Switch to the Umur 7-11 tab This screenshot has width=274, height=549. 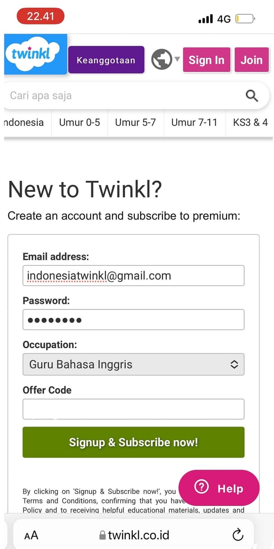[194, 122]
